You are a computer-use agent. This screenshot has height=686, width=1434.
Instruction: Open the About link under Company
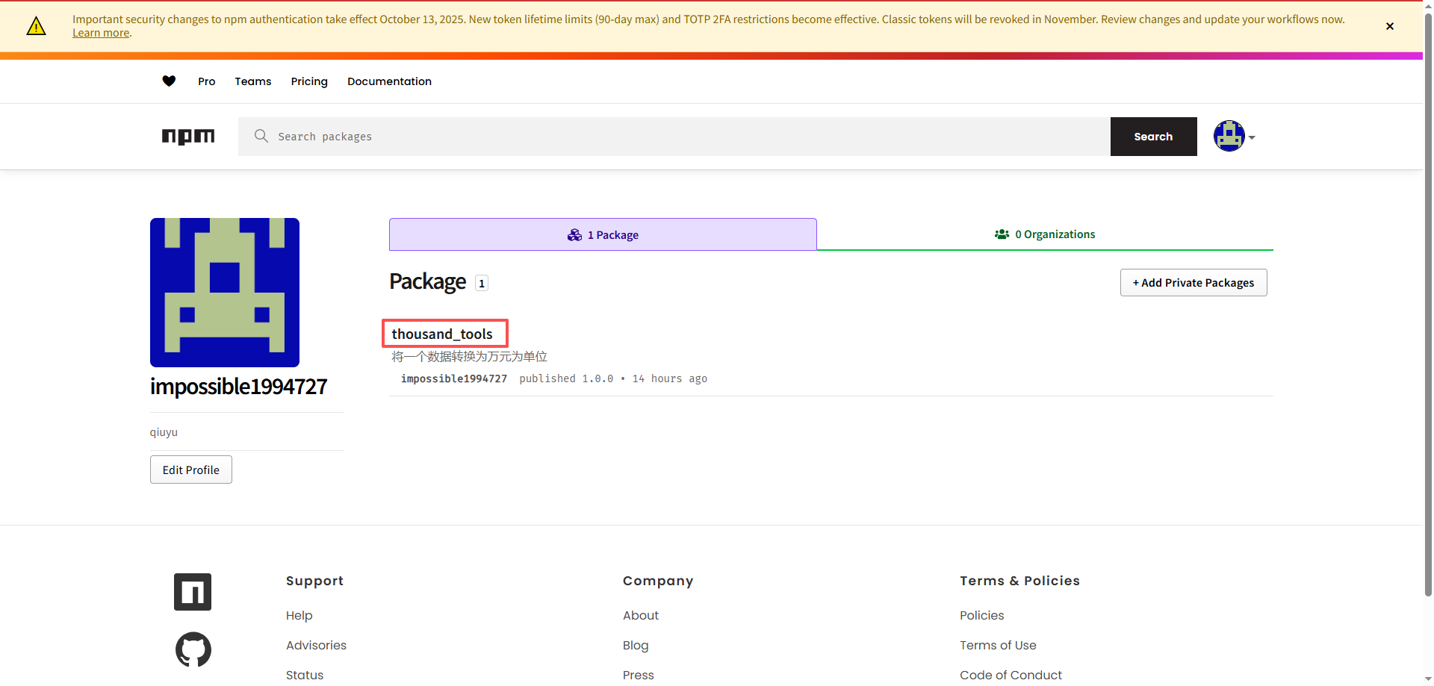[x=641, y=615]
